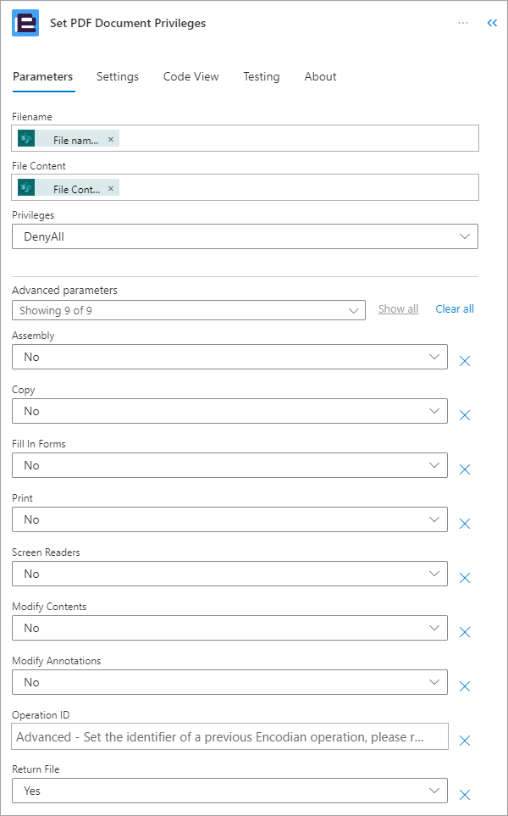
Task: Remove the Operation ID parameter with X
Action: (x=465, y=741)
